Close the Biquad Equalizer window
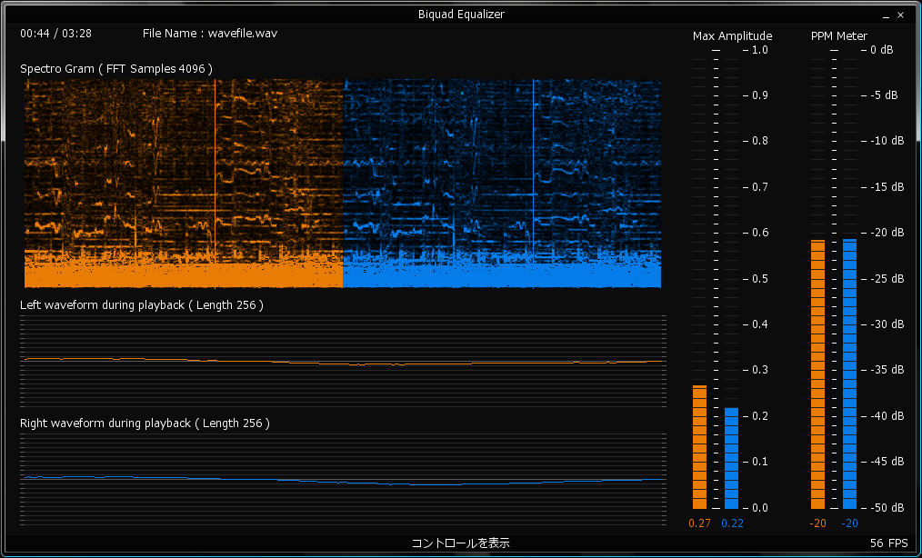This screenshot has width=922, height=558. click(x=901, y=15)
